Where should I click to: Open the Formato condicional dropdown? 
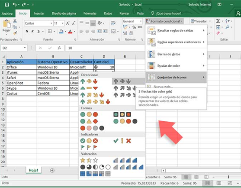coord(164,21)
